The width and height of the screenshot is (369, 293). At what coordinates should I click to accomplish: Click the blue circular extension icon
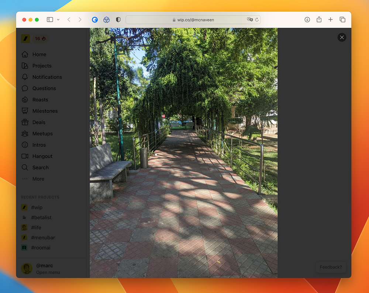(x=95, y=20)
